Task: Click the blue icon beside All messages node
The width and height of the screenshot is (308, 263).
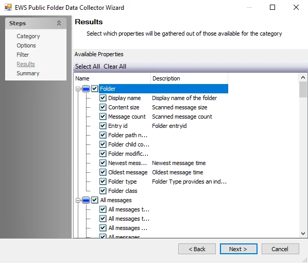Action: [86, 200]
